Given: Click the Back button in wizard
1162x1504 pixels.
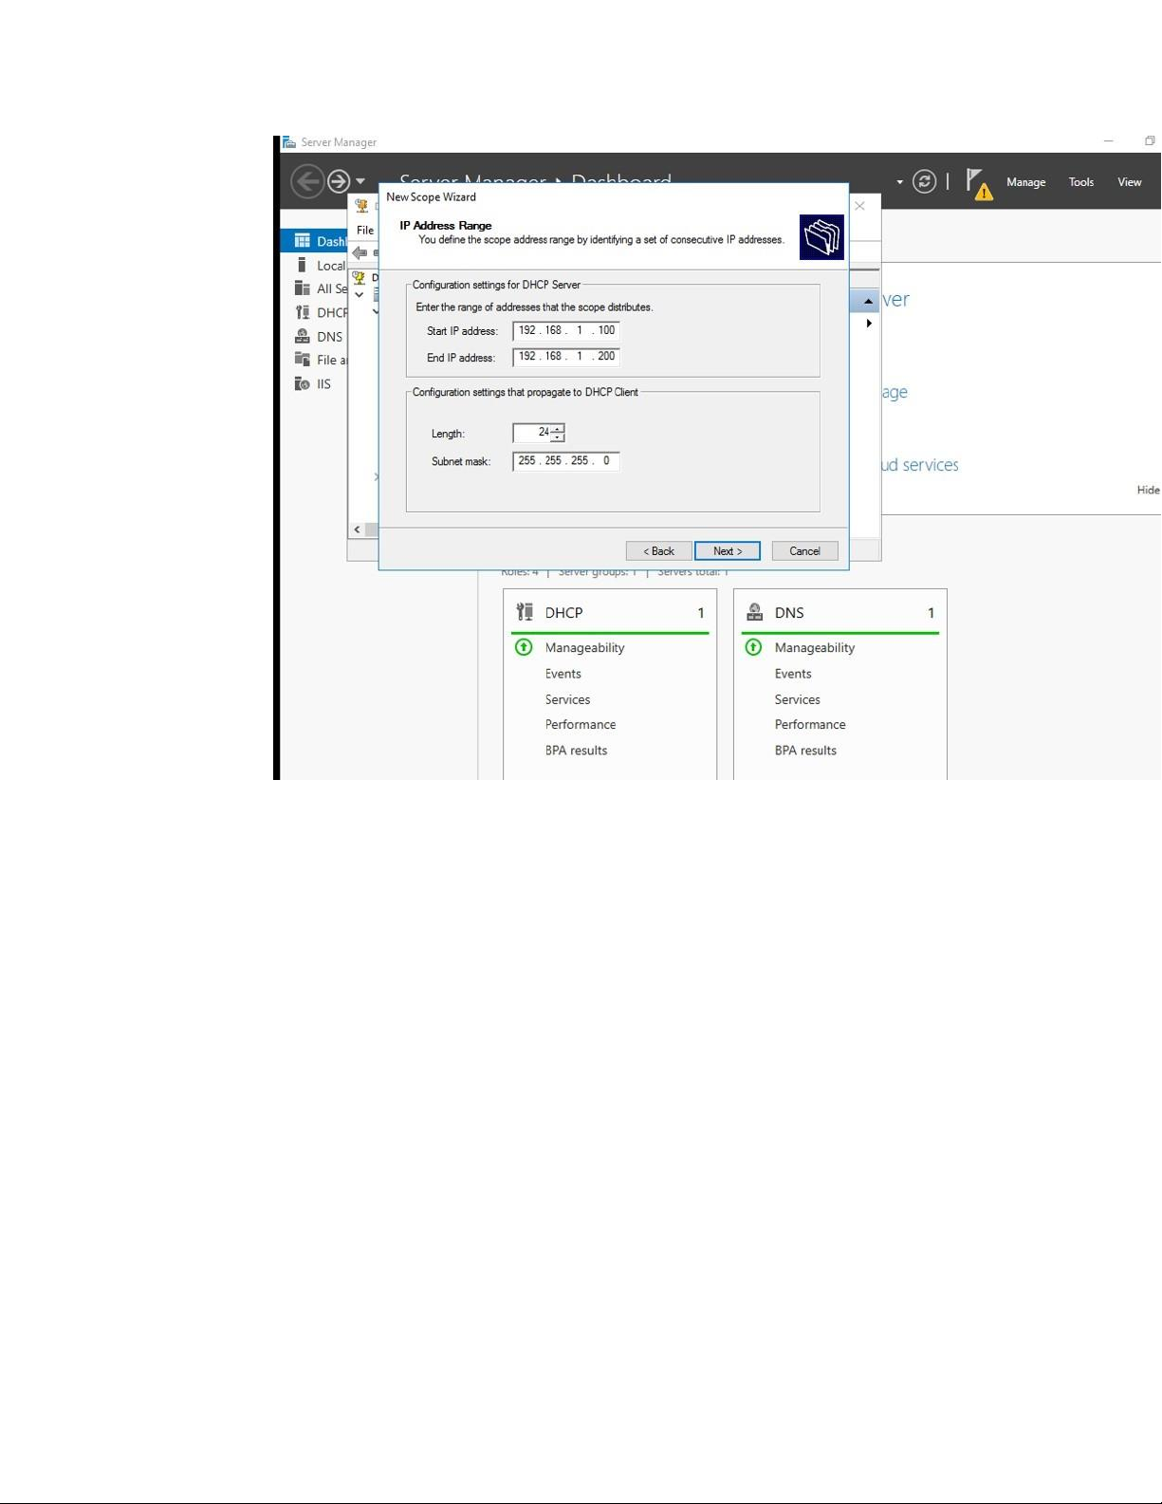Looking at the screenshot, I should pyautogui.click(x=658, y=551).
